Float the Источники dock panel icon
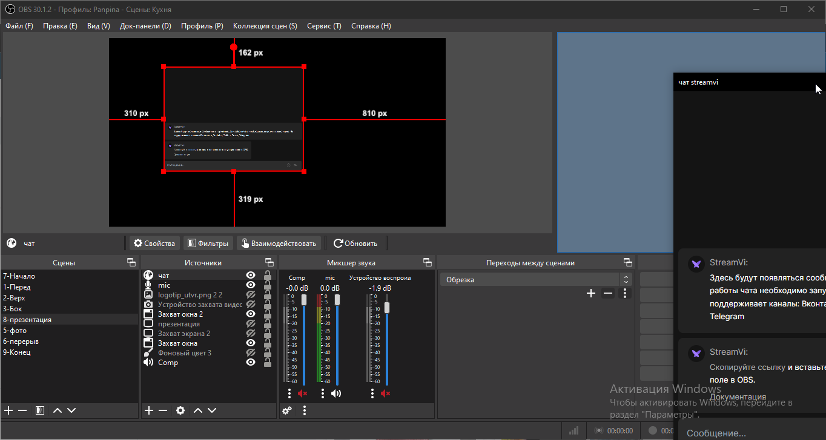The width and height of the screenshot is (826, 440). click(269, 262)
